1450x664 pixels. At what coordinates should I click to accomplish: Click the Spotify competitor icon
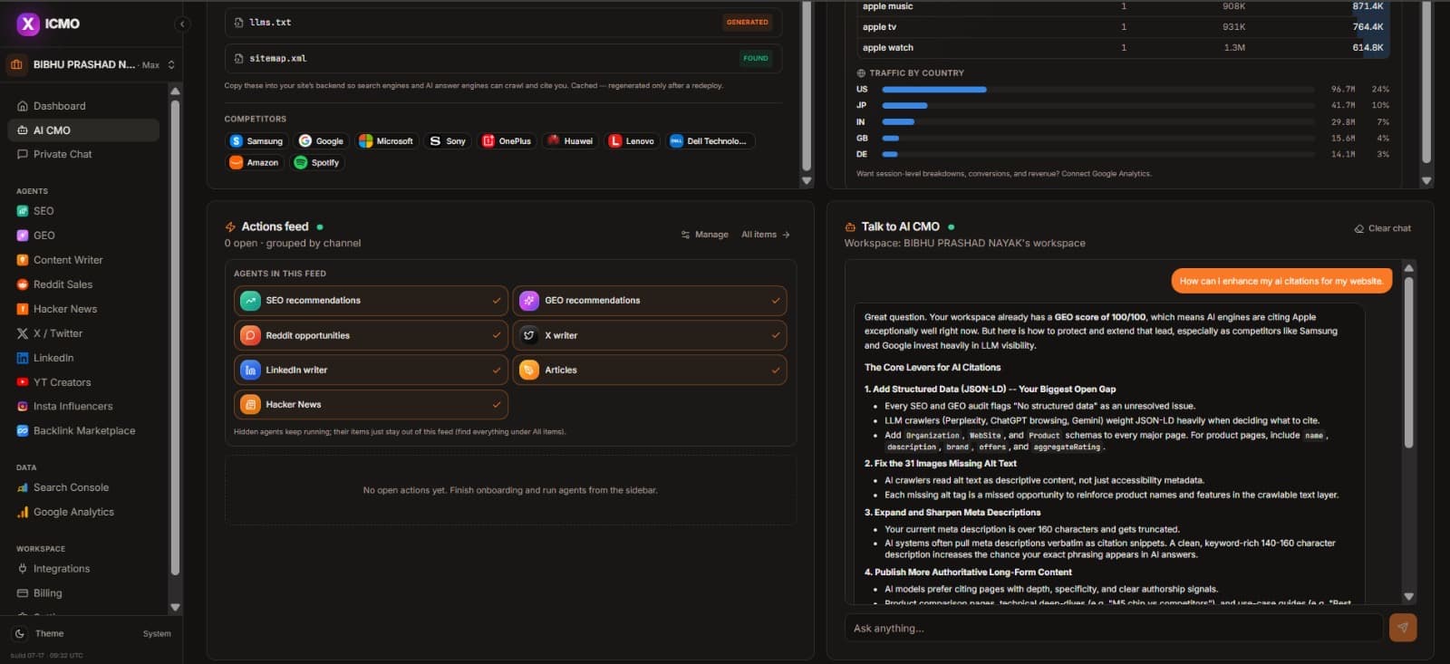pyautogui.click(x=301, y=163)
